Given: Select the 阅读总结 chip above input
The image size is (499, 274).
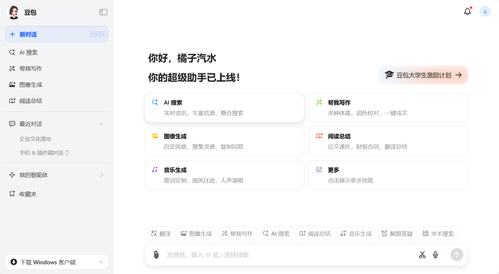Looking at the screenshot, I should pyautogui.click(x=315, y=233).
